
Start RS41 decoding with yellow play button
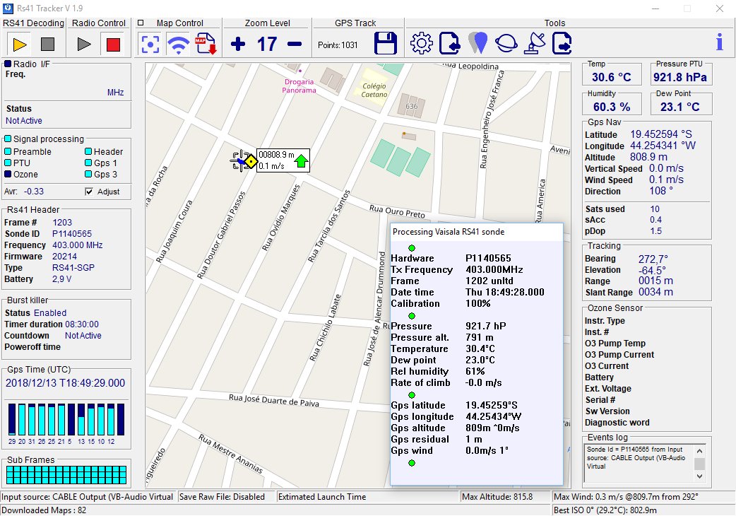pyautogui.click(x=19, y=45)
